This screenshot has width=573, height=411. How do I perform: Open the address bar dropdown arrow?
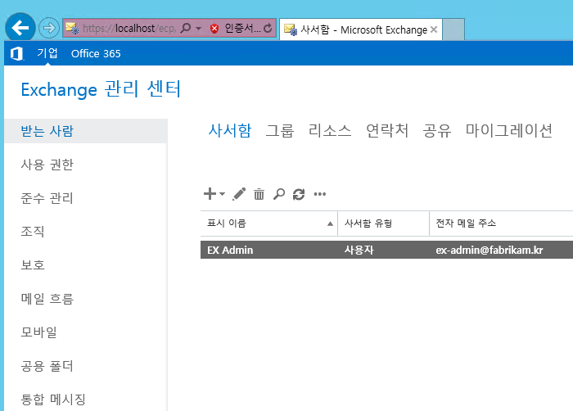coord(198,28)
